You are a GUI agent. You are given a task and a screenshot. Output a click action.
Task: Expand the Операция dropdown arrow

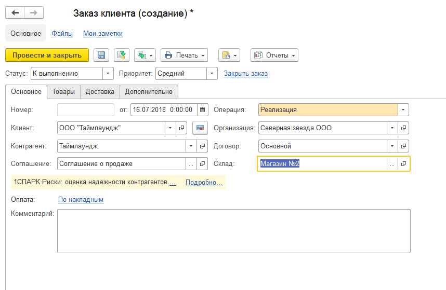pos(403,110)
